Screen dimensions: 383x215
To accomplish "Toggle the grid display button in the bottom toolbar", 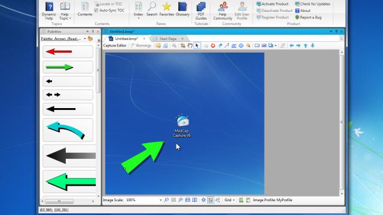I will click(210, 200).
